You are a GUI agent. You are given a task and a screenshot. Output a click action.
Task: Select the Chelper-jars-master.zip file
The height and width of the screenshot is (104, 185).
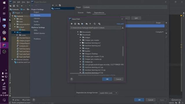click(93, 59)
